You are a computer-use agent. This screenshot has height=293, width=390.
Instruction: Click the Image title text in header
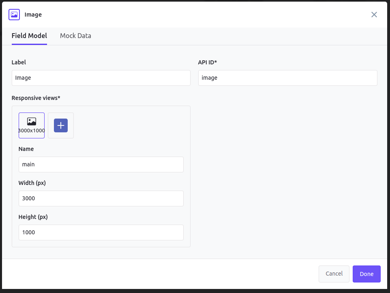(x=33, y=15)
